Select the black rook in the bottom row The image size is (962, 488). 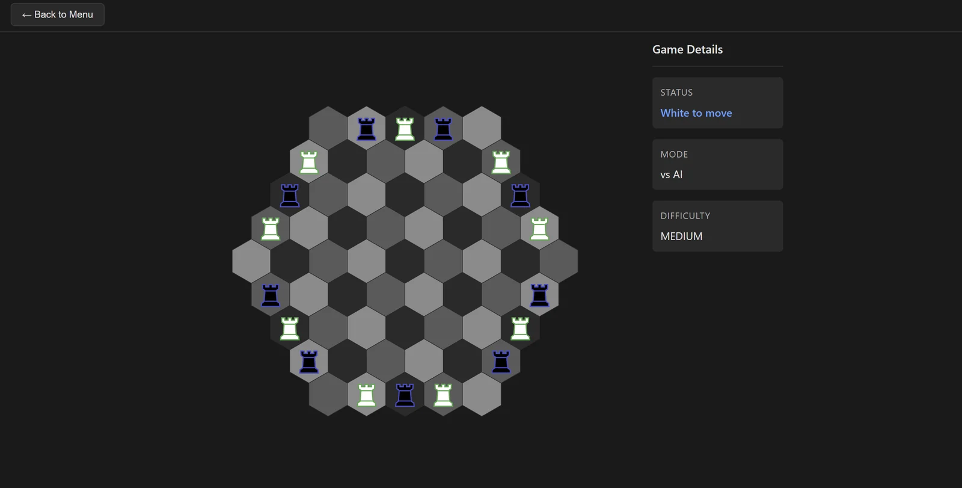tap(405, 395)
